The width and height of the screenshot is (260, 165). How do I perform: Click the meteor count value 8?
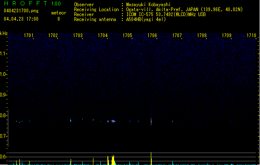tap(59, 19)
